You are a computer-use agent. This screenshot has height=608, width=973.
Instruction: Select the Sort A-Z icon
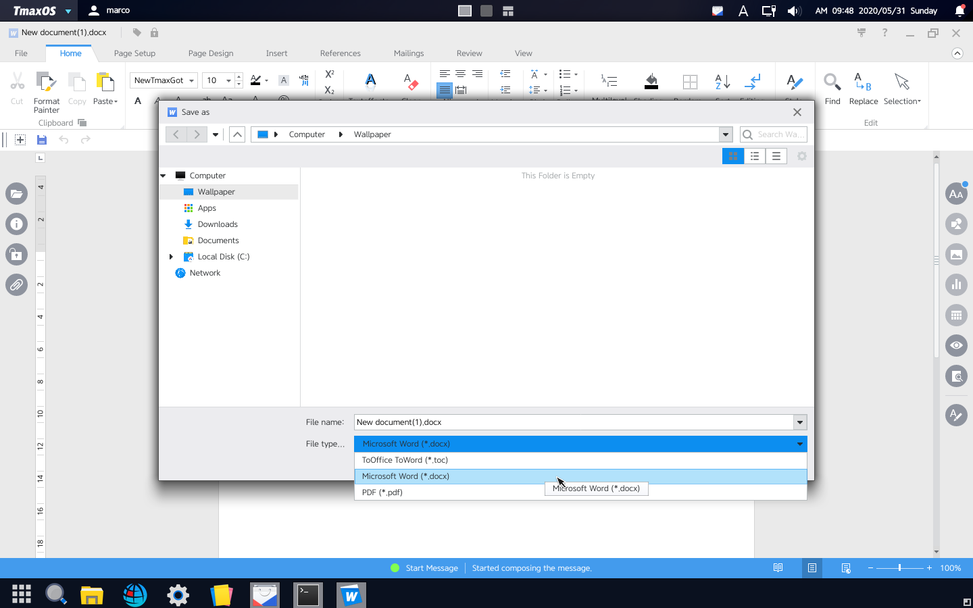[722, 81]
